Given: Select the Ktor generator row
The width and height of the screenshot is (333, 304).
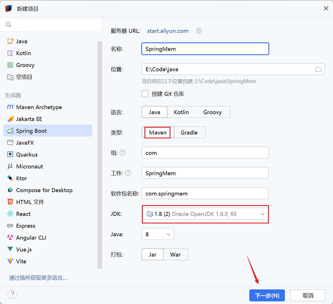Looking at the screenshot, I should [48, 178].
